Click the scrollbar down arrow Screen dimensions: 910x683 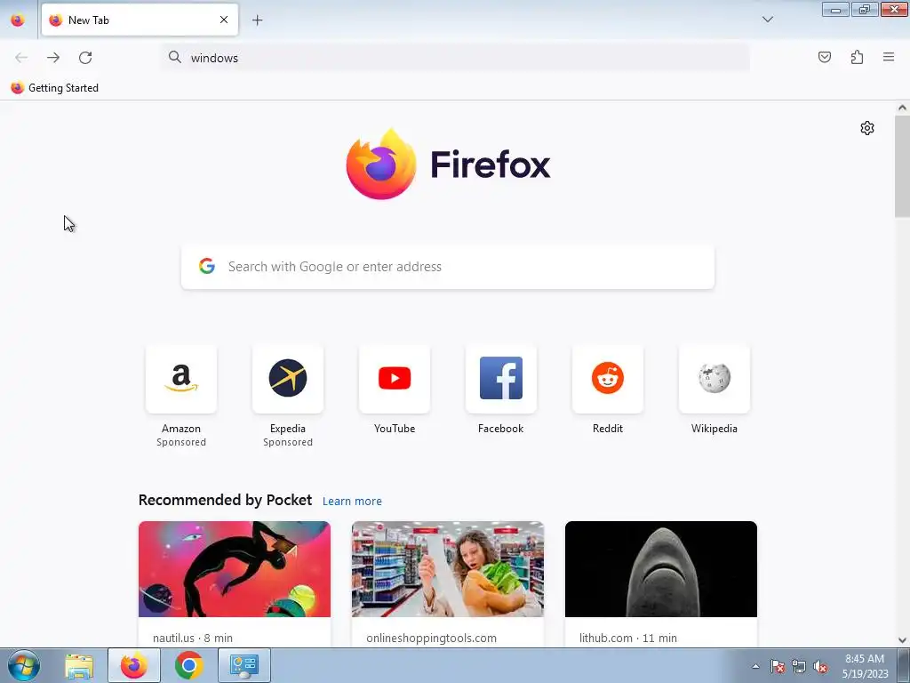902,640
